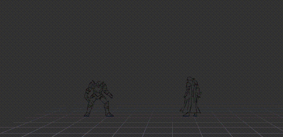
Task: Click the bright vertical grid line on floor
Action: pyautogui.click(x=172, y=130)
